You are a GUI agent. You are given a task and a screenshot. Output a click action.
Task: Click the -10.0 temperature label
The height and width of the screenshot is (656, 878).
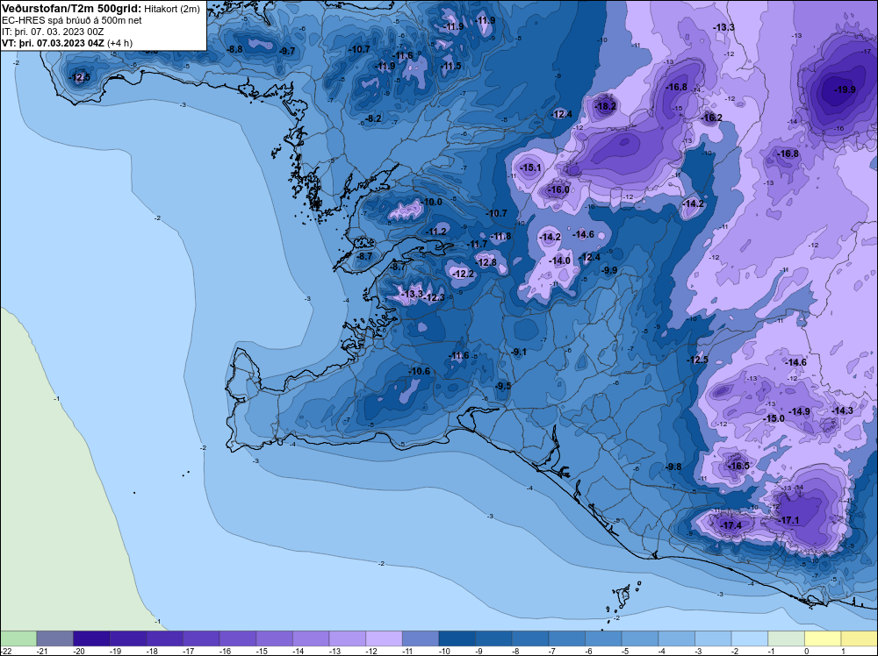tap(431, 202)
